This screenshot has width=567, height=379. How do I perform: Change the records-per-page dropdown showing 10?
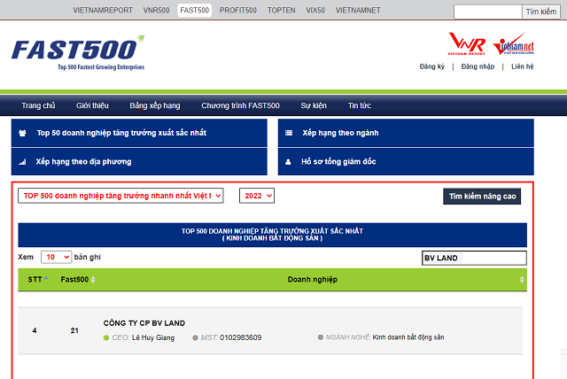click(55, 257)
